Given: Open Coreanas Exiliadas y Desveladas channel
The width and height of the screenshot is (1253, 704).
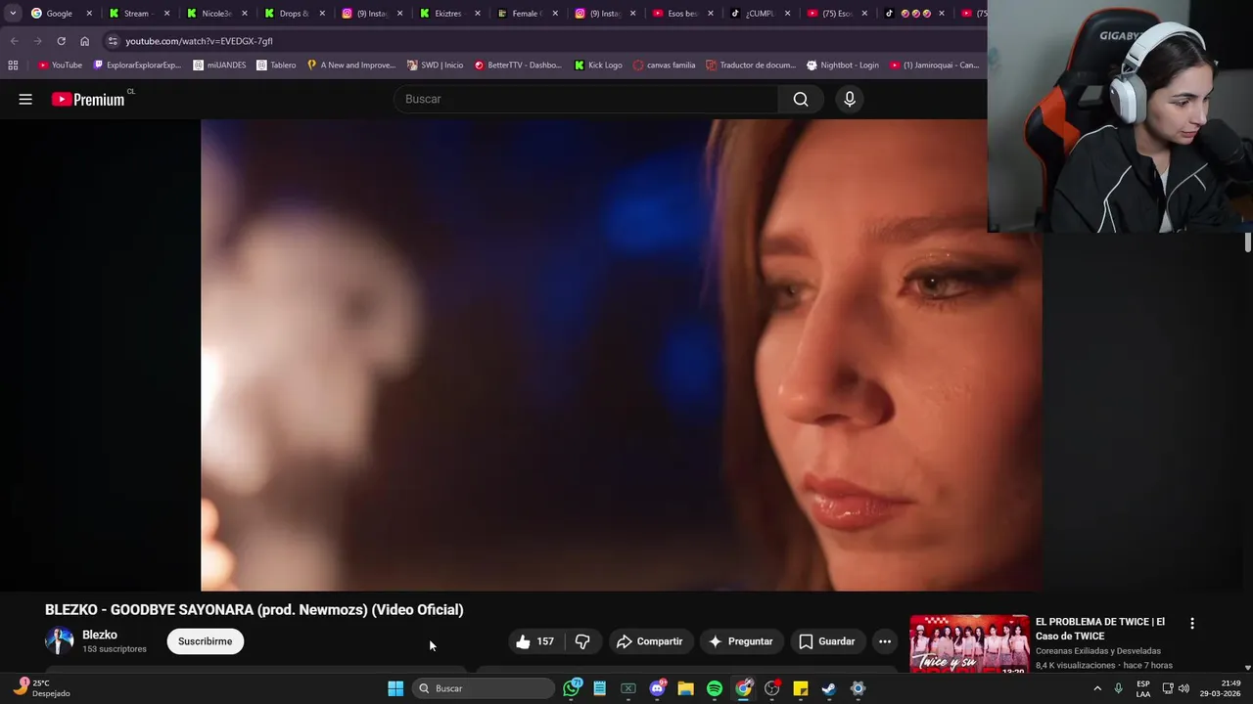Looking at the screenshot, I should [x=1097, y=651].
